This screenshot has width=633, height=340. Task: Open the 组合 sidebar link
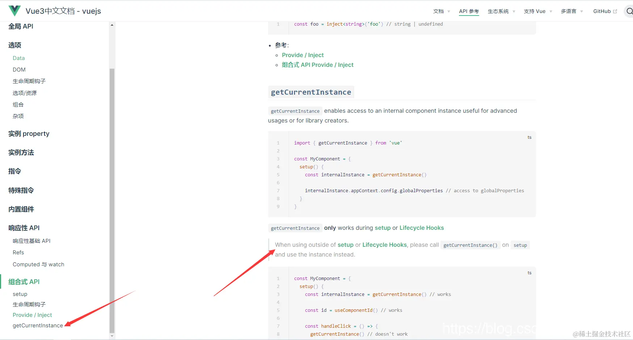(18, 104)
